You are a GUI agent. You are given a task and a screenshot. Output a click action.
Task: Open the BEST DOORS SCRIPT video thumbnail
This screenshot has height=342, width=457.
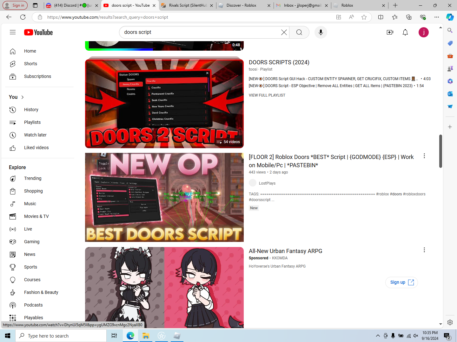point(164,197)
